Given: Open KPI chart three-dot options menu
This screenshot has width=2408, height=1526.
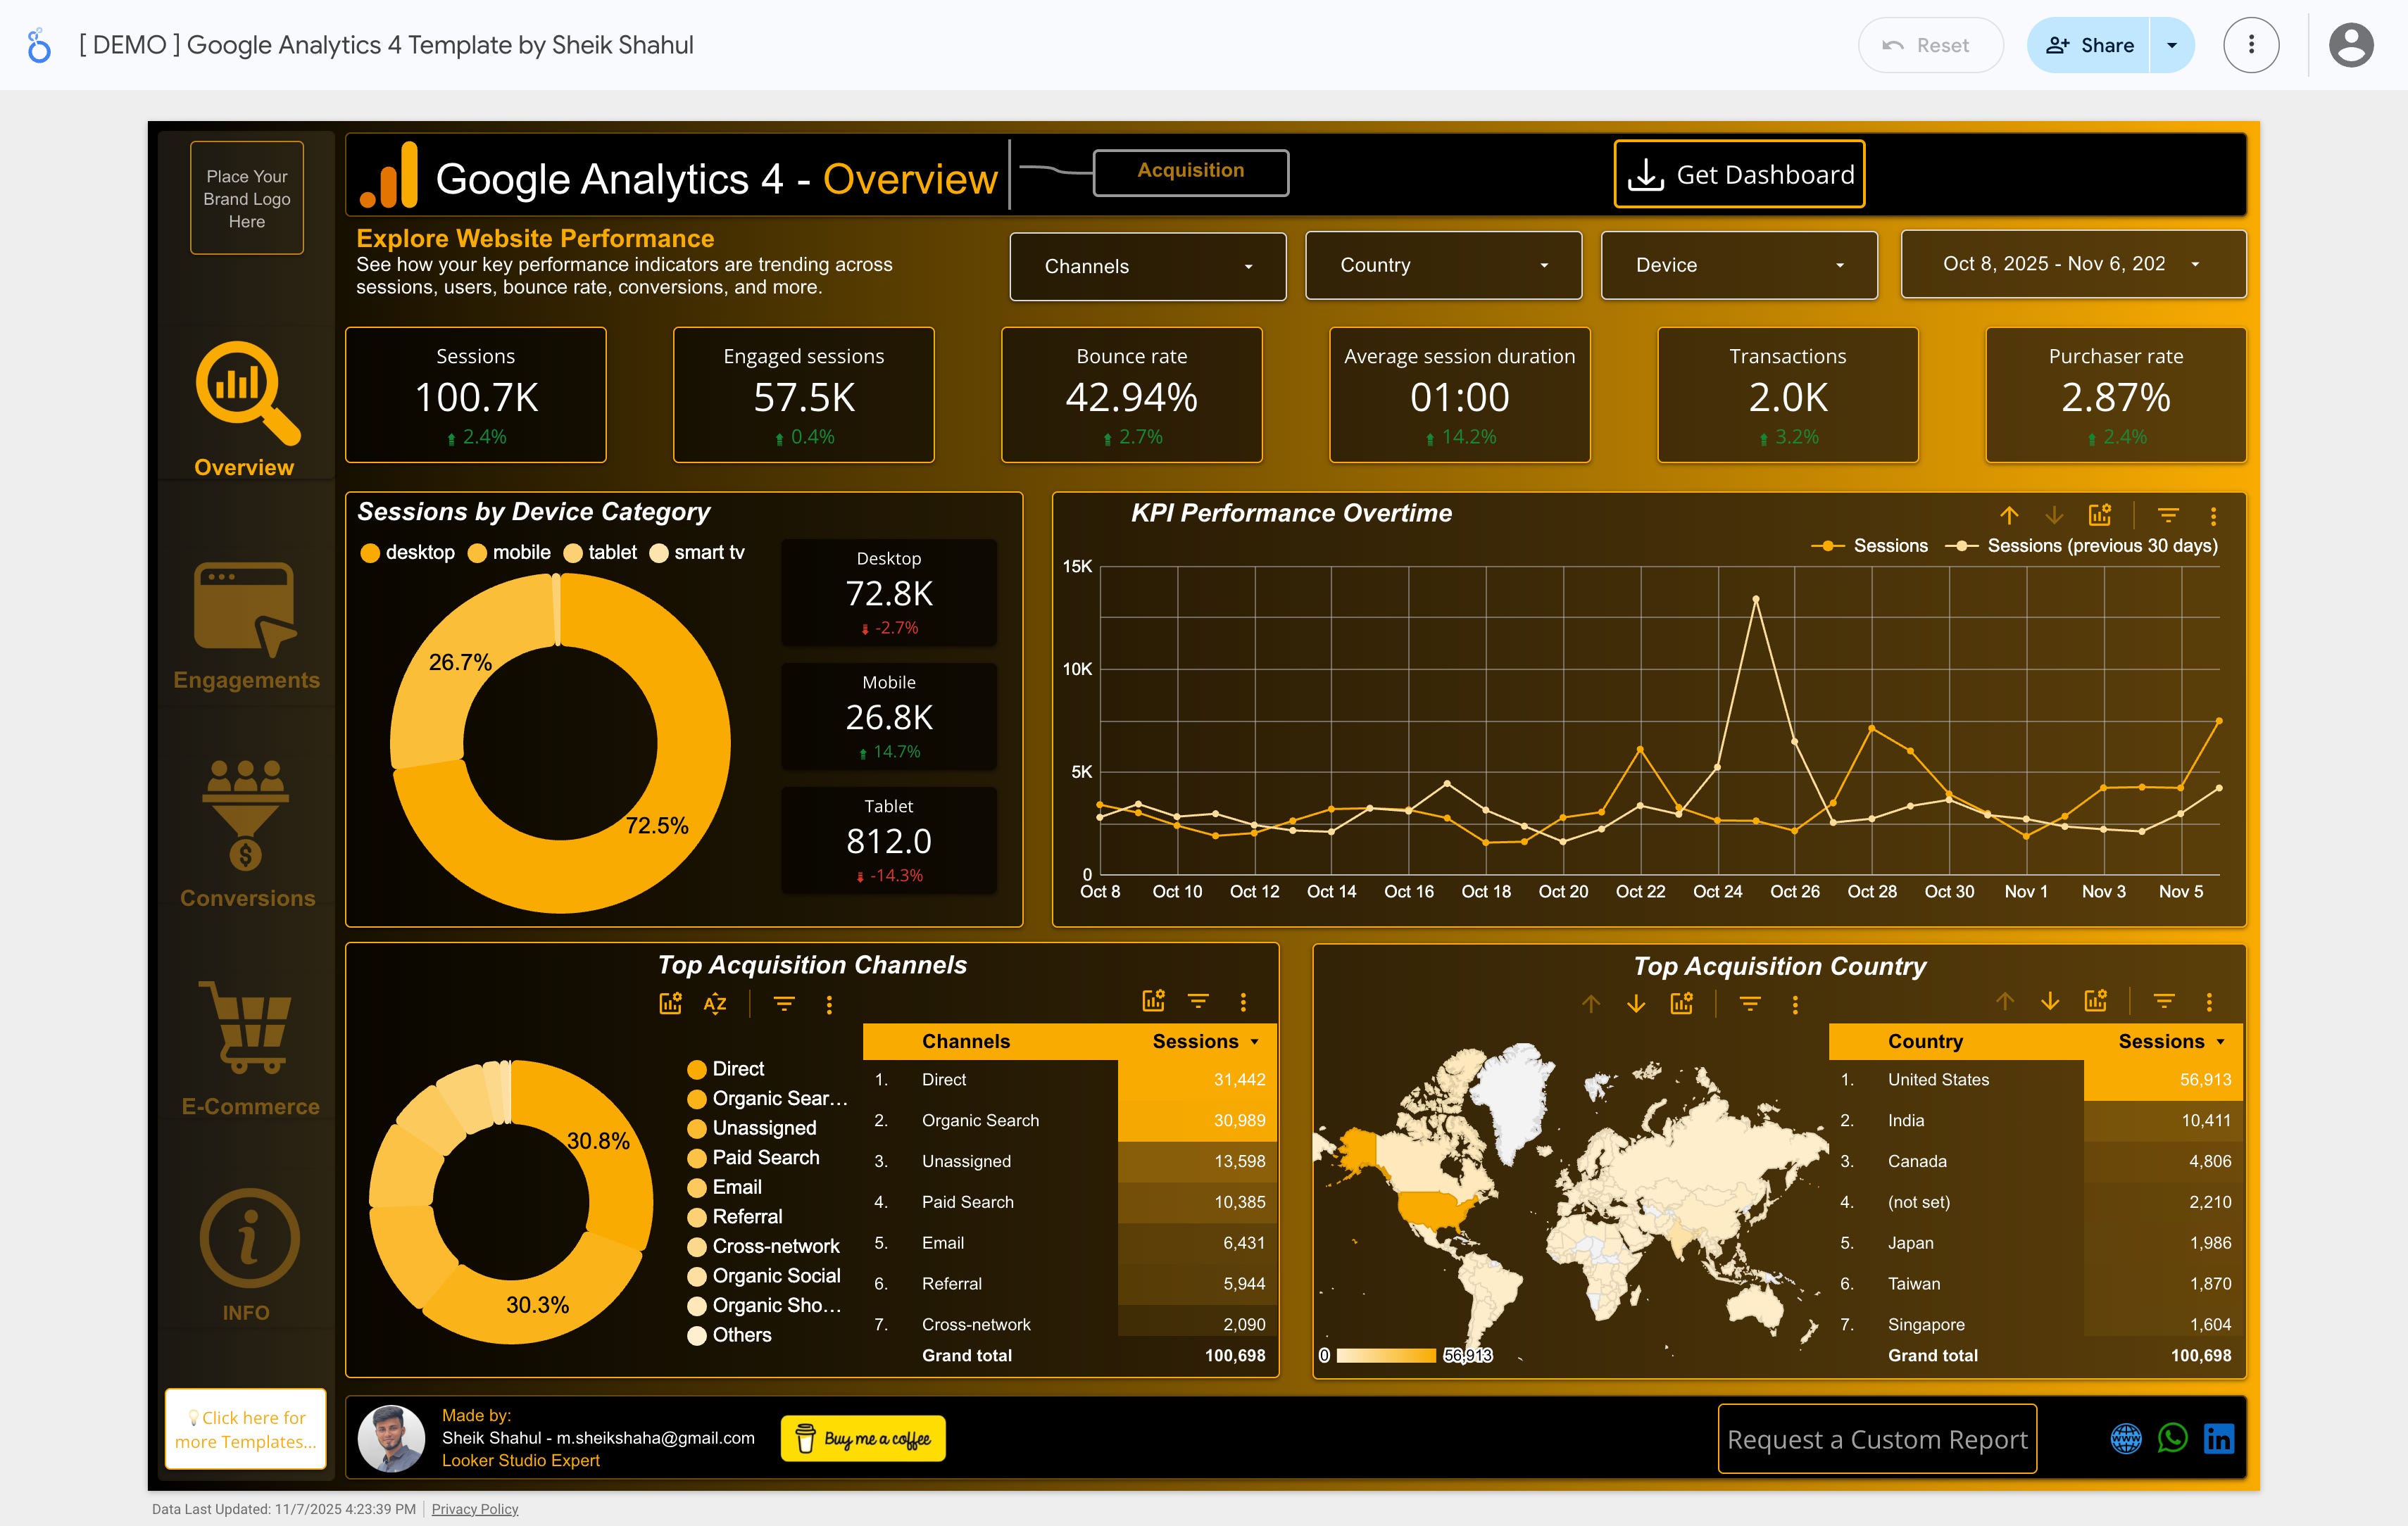Looking at the screenshot, I should click(2213, 516).
